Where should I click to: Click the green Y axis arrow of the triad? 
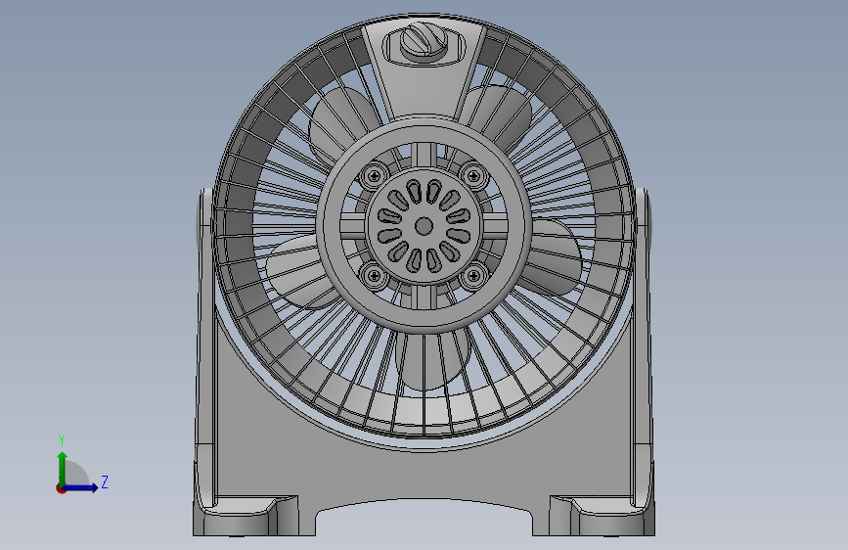[63, 468]
